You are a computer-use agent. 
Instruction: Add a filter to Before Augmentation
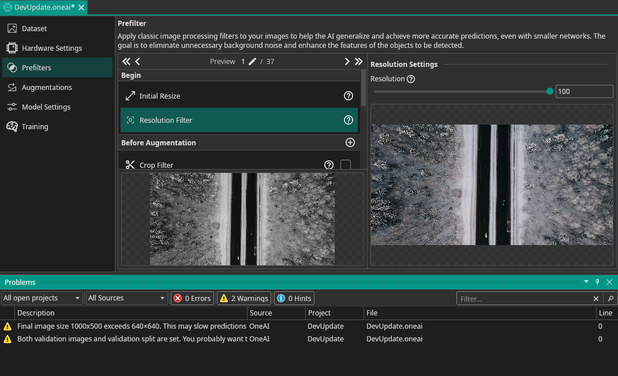pyautogui.click(x=350, y=142)
